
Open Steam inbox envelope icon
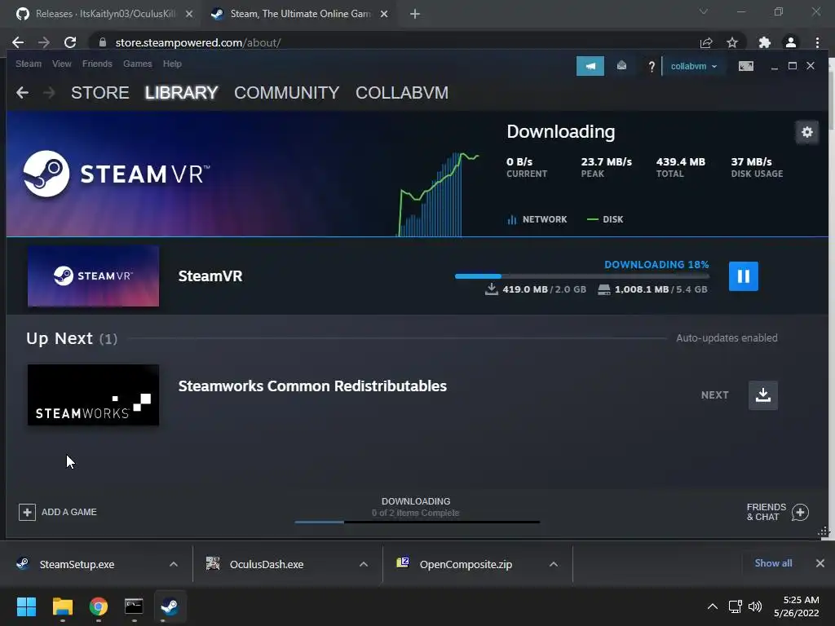click(621, 66)
